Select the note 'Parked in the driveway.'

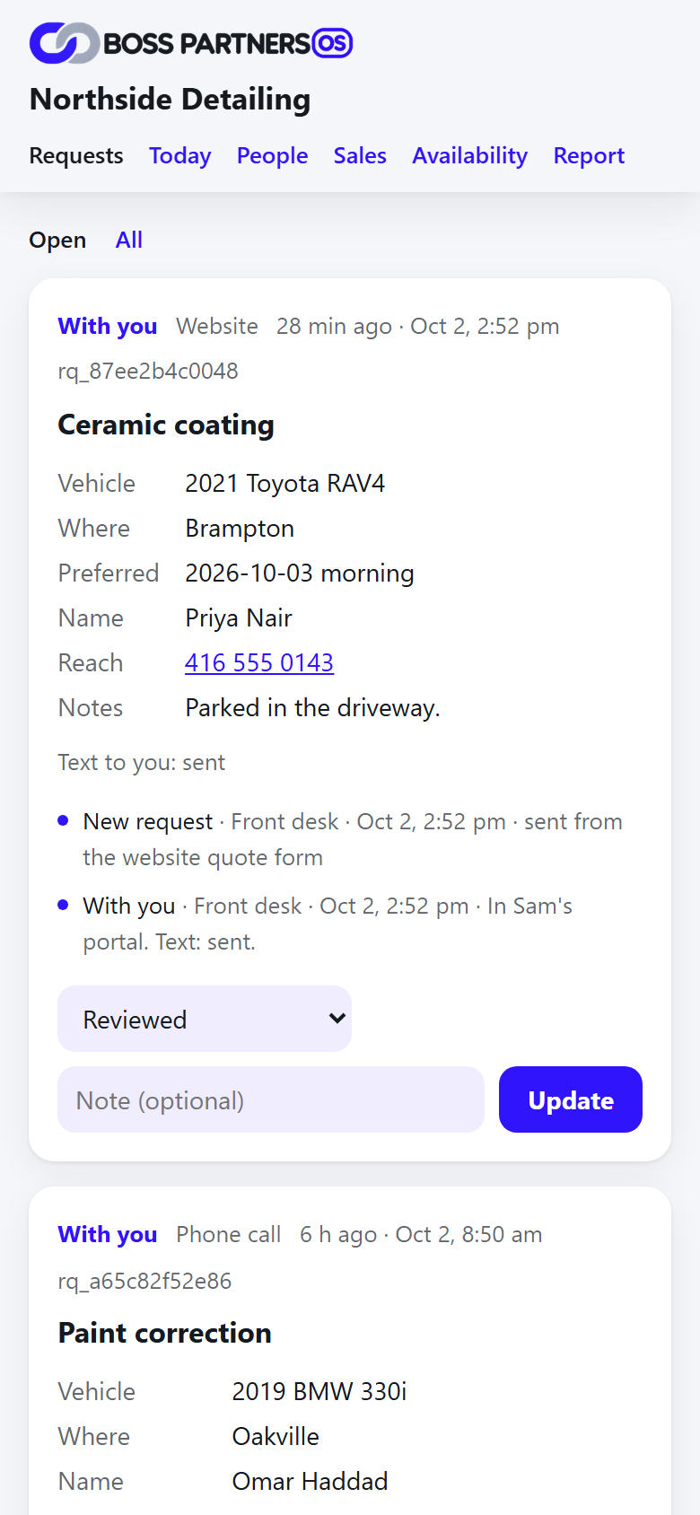[312, 707]
